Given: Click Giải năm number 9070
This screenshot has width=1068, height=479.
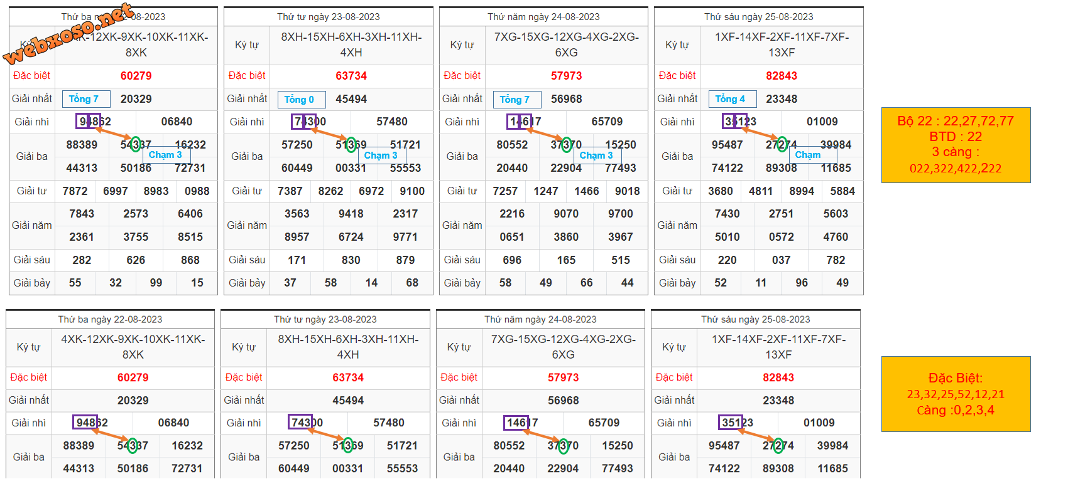Looking at the screenshot, I should pyautogui.click(x=566, y=214).
